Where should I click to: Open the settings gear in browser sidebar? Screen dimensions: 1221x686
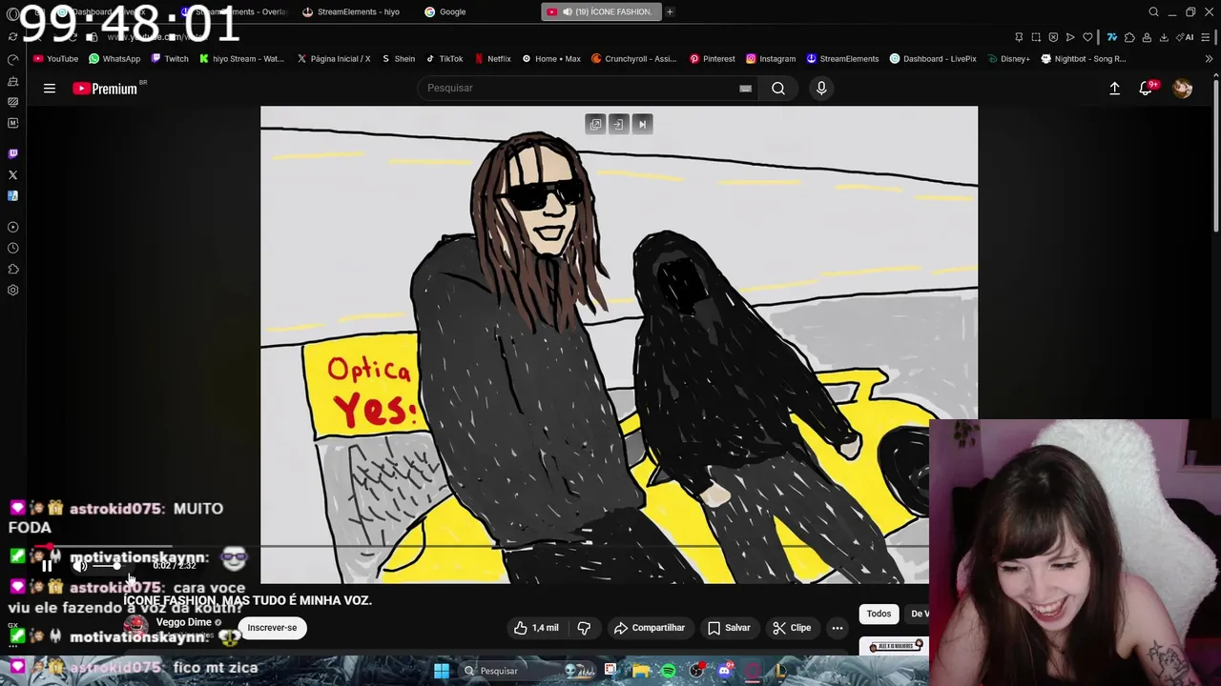point(12,290)
